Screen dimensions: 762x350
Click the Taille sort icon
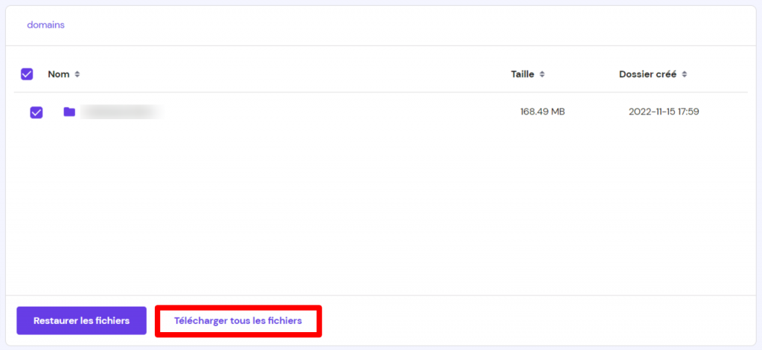click(x=542, y=74)
